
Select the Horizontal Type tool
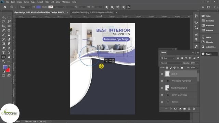pos(3,53)
